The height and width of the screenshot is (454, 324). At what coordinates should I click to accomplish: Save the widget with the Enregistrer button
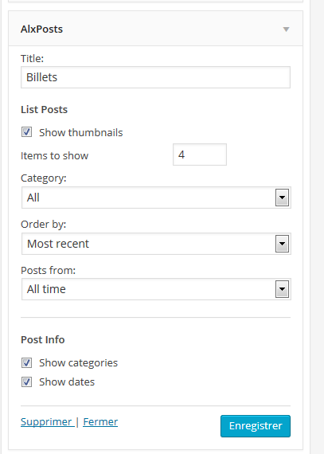(256, 426)
